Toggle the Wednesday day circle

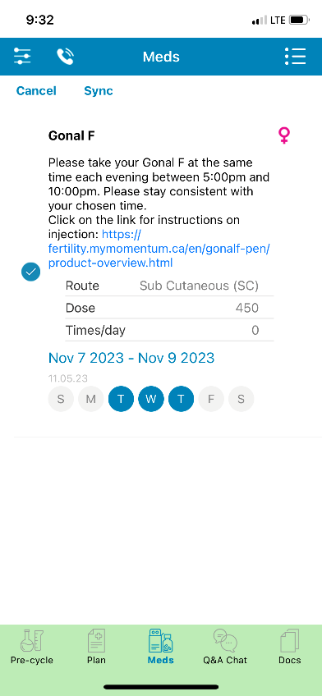coord(151,399)
